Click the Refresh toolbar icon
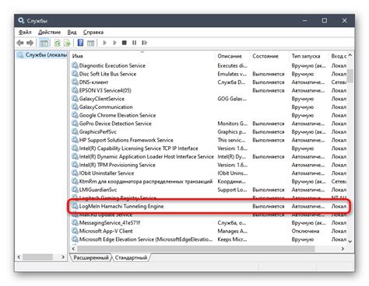 click(x=57, y=43)
